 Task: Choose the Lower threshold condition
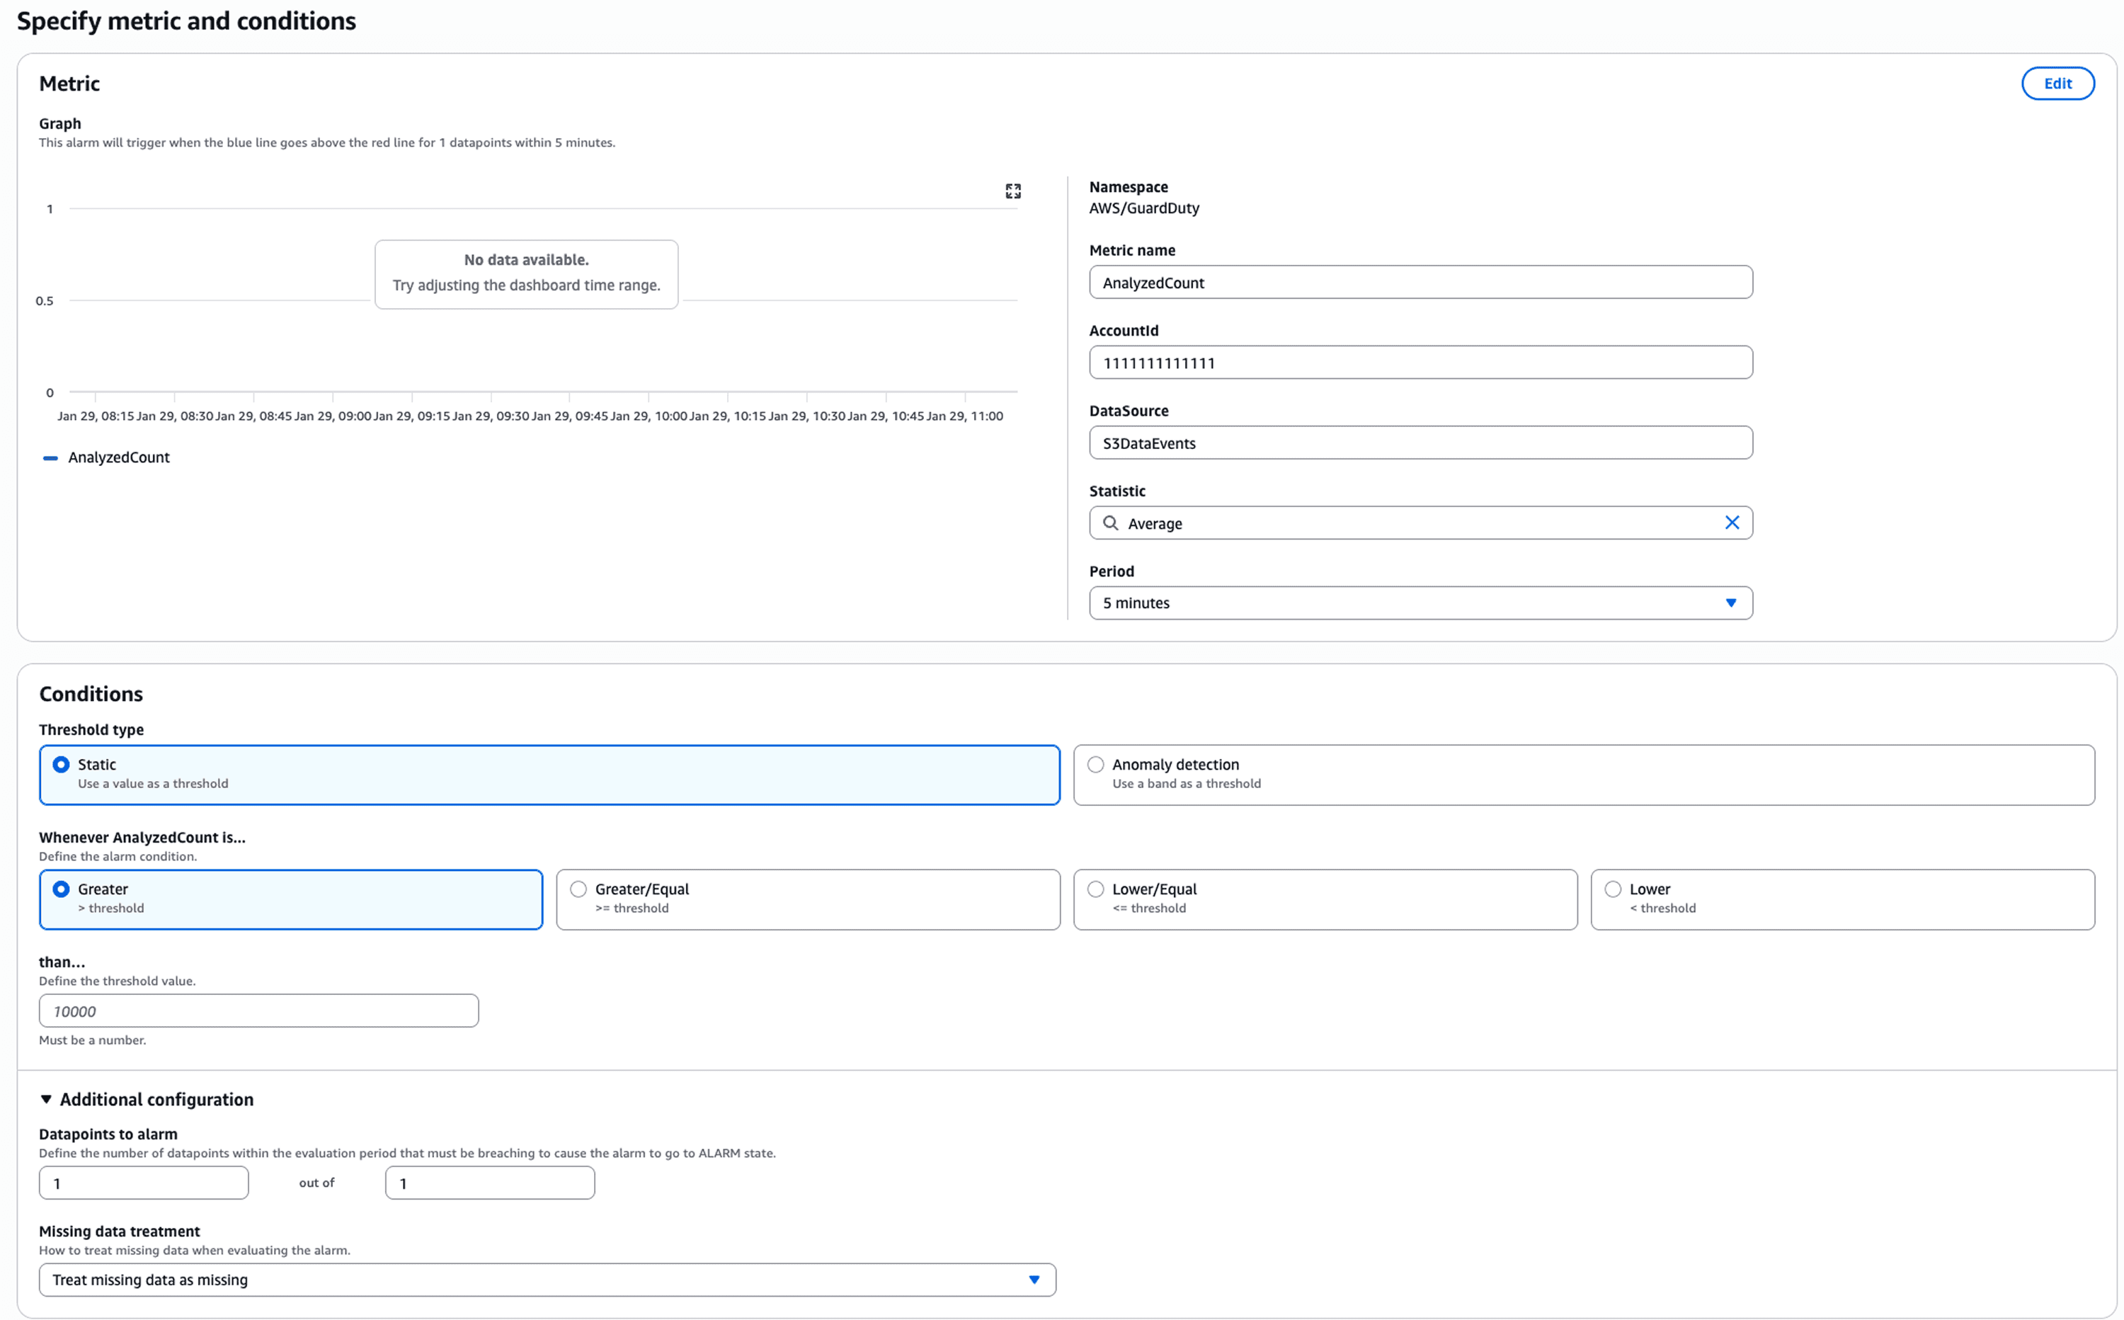(1613, 889)
